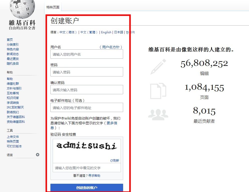The height and width of the screenshot is (192, 249).
Task: Switch language to 中文（简体）
Action: click(68, 32)
